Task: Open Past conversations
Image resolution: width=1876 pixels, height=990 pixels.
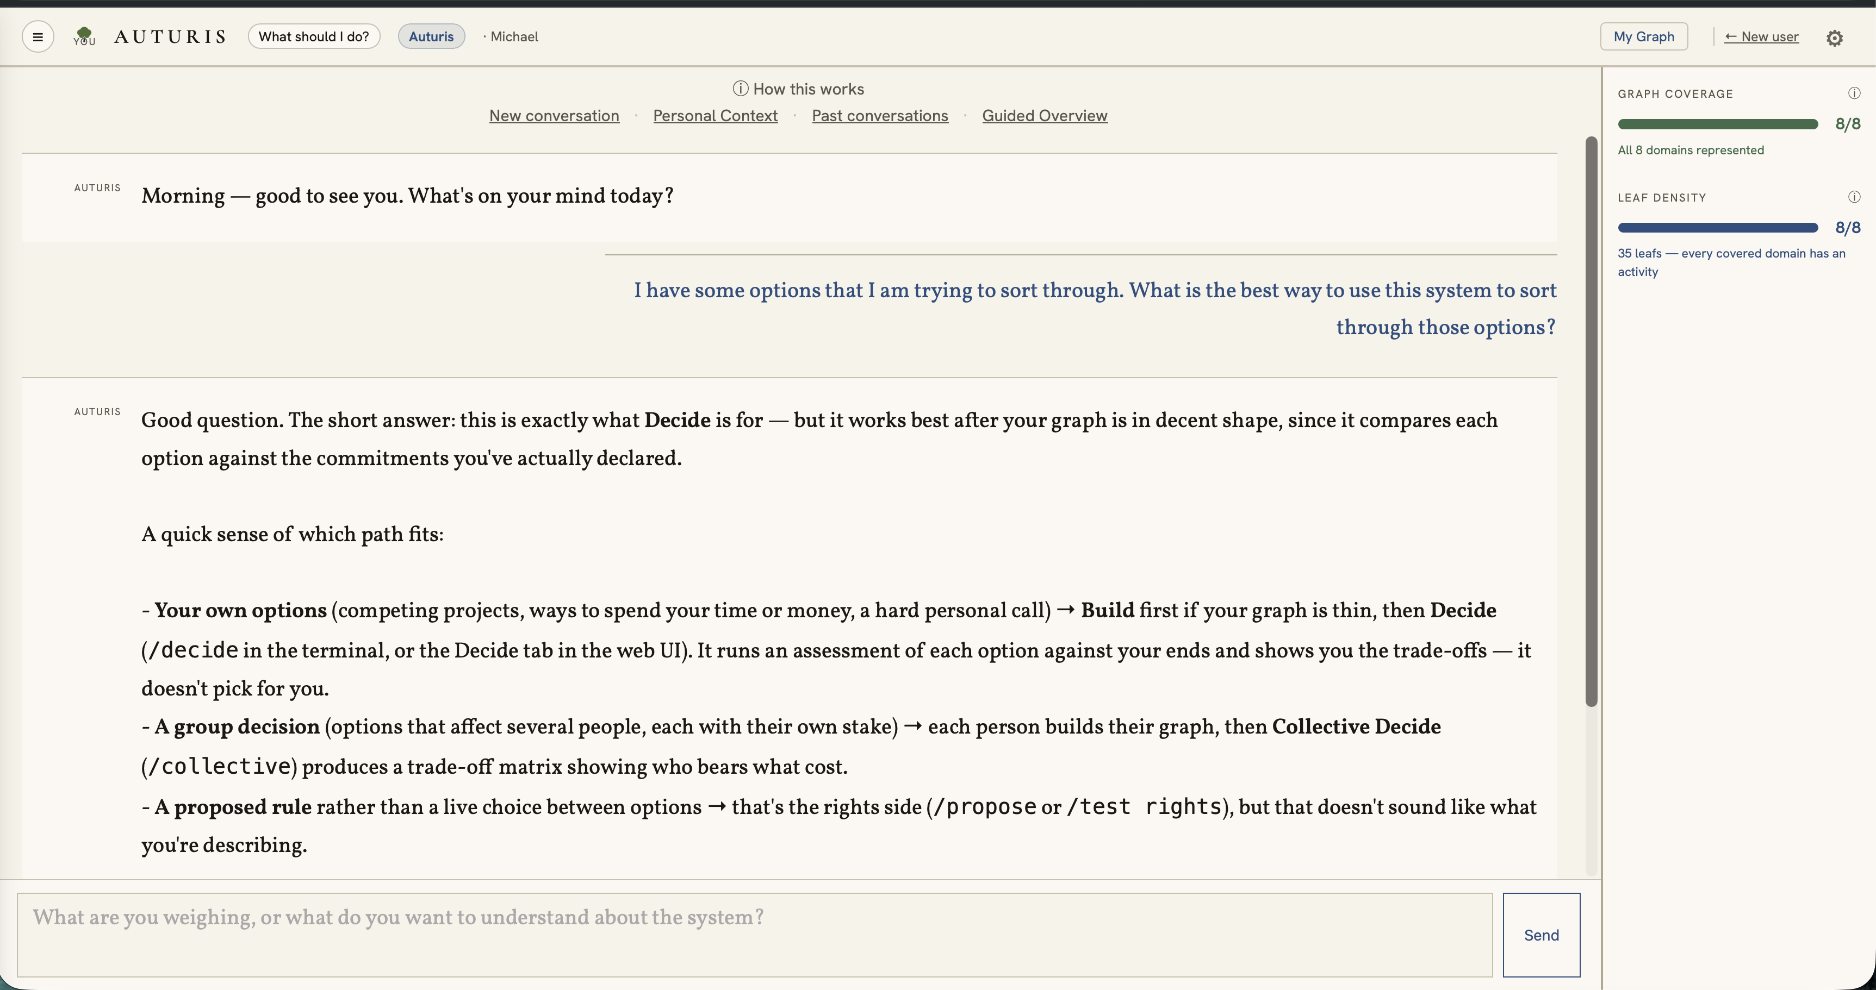Action: tap(880, 116)
